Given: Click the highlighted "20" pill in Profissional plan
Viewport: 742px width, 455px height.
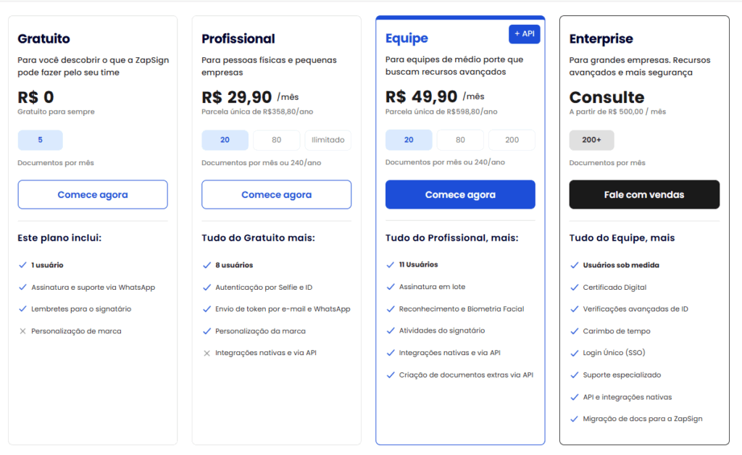Looking at the screenshot, I should click(225, 140).
